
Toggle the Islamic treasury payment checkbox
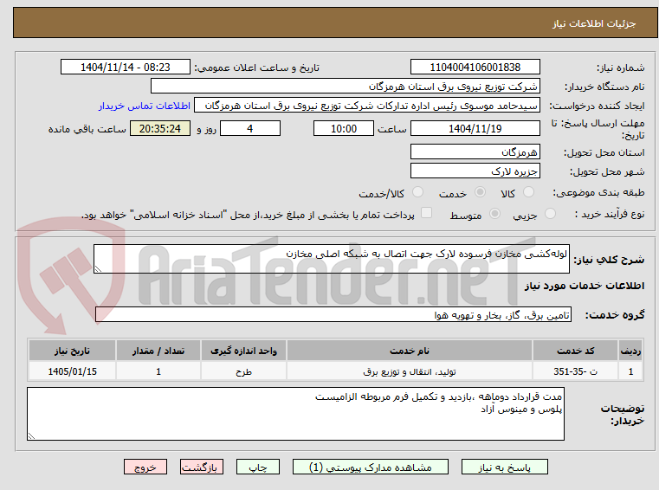(x=427, y=213)
